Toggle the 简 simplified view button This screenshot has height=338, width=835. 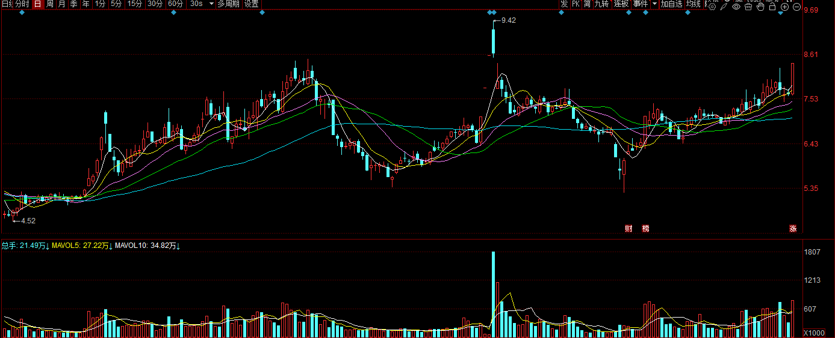point(587,4)
